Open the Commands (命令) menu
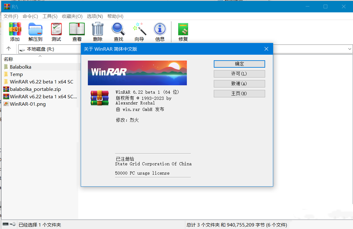353x229 pixels. (30, 16)
